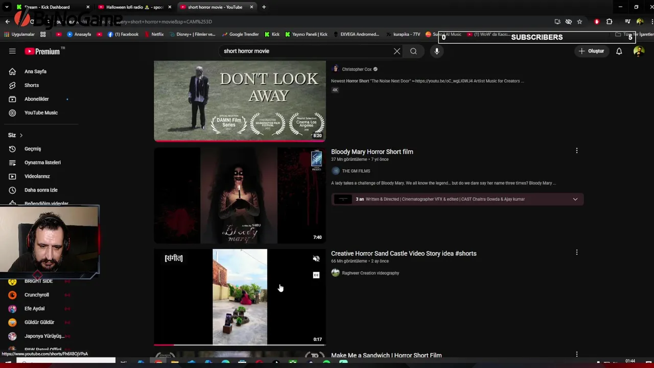Open the Bloody Mary Horror Short film title

372,152
